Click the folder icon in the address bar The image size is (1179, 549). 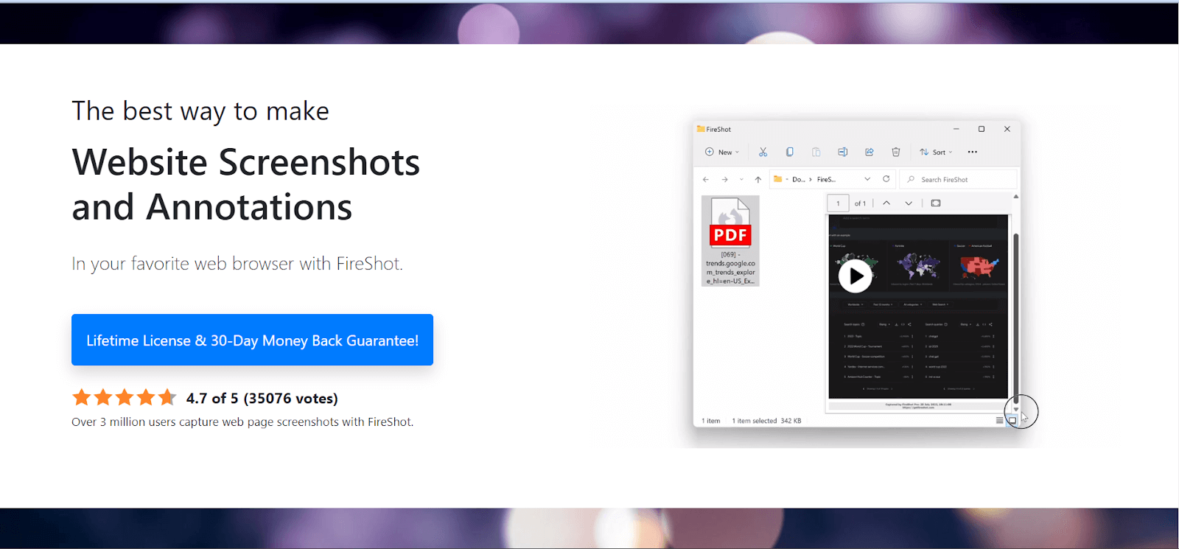pyautogui.click(x=777, y=179)
